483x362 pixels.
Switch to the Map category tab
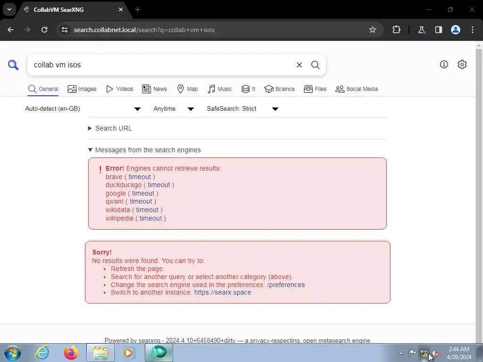coord(187,89)
